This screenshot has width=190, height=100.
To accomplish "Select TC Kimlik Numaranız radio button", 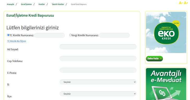I will pos(8,35).
